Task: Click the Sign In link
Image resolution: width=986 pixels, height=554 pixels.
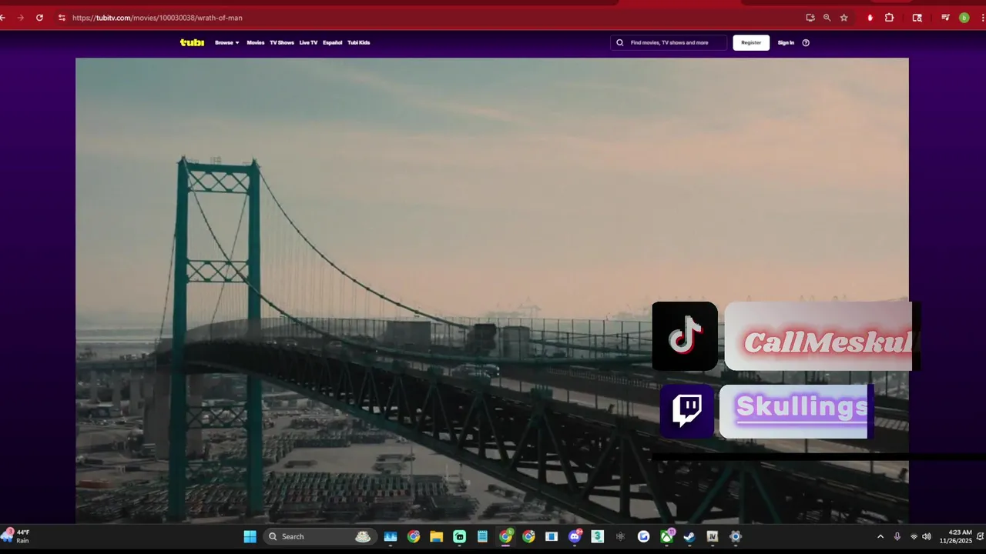Action: 786,42
